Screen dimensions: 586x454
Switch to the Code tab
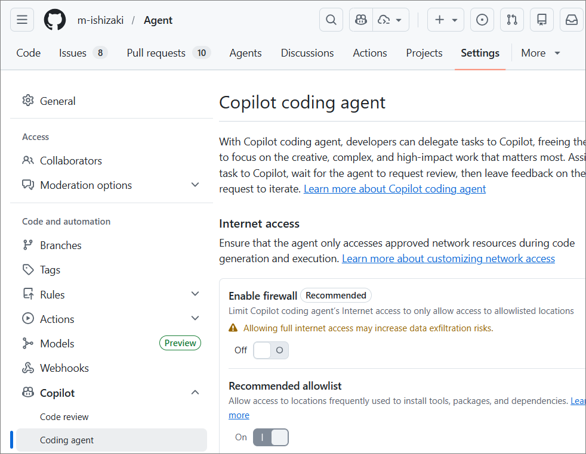pos(29,53)
